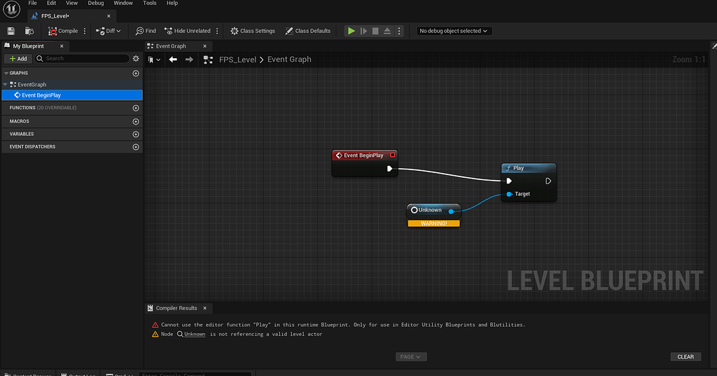Navigate forward in graph history

[189, 60]
